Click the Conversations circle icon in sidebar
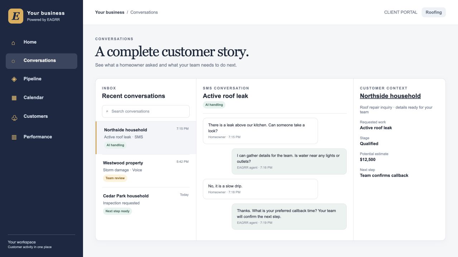 click(14, 61)
